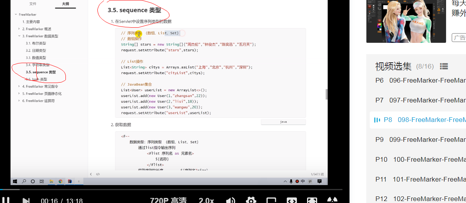Viewport: 466px width, 203px height.
Task: Click the microphone tray icon
Action: pyautogui.click(x=291, y=181)
